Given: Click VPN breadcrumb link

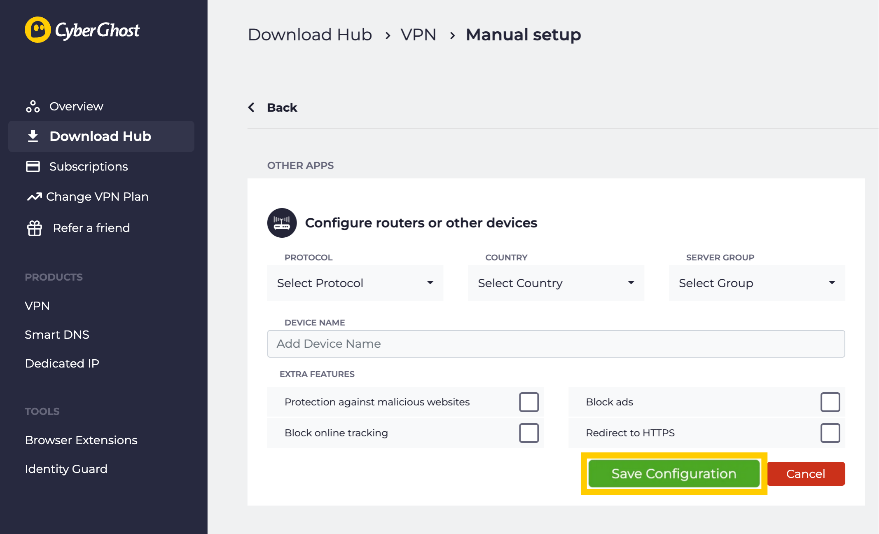Looking at the screenshot, I should click(x=418, y=35).
